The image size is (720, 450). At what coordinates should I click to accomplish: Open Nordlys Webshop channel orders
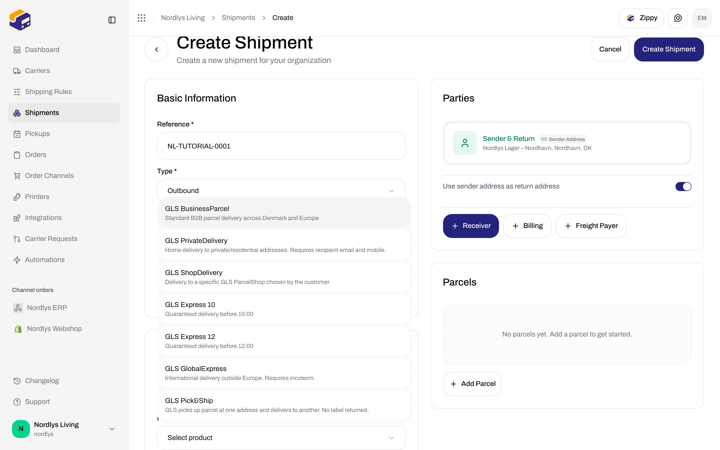pos(64,328)
